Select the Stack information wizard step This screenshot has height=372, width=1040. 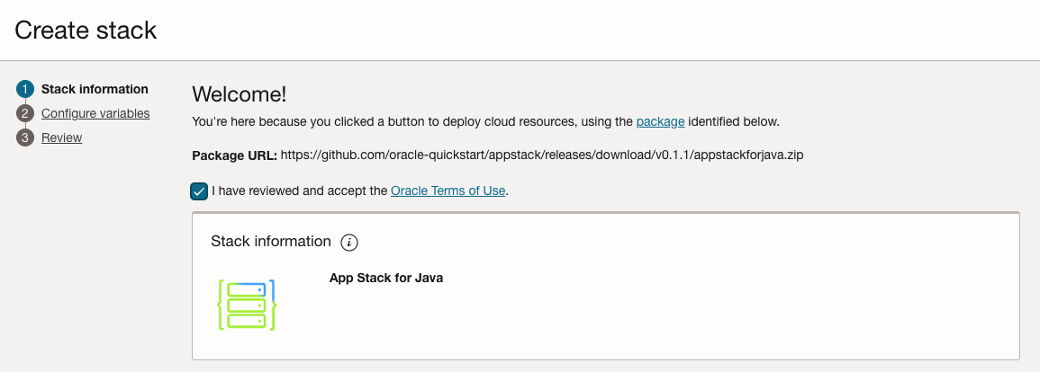[95, 89]
